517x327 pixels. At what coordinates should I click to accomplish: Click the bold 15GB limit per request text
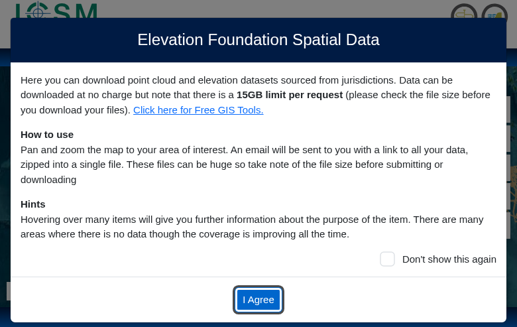point(290,95)
